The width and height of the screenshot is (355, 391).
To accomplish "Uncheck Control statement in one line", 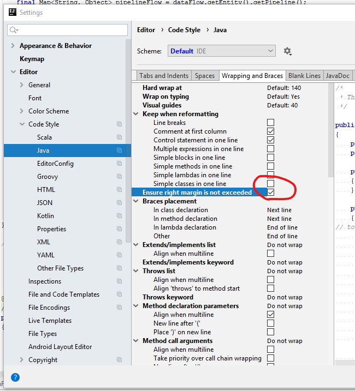I will 270,140.
